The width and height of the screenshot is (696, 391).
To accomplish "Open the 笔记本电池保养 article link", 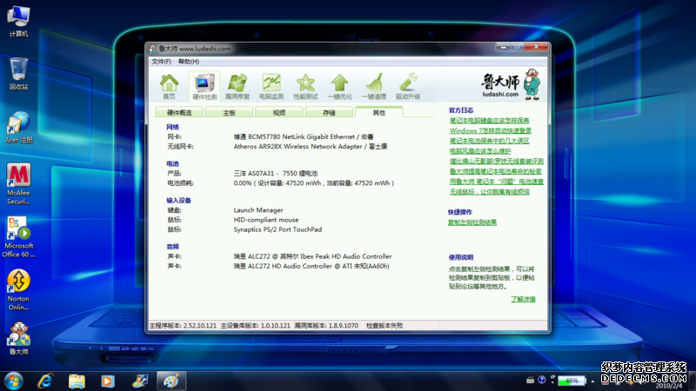I will pyautogui.click(x=489, y=141).
